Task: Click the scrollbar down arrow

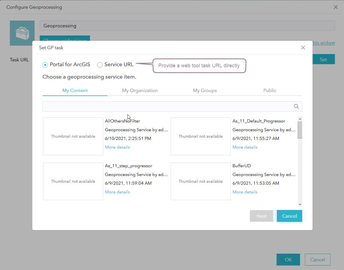Action: (x=300, y=204)
